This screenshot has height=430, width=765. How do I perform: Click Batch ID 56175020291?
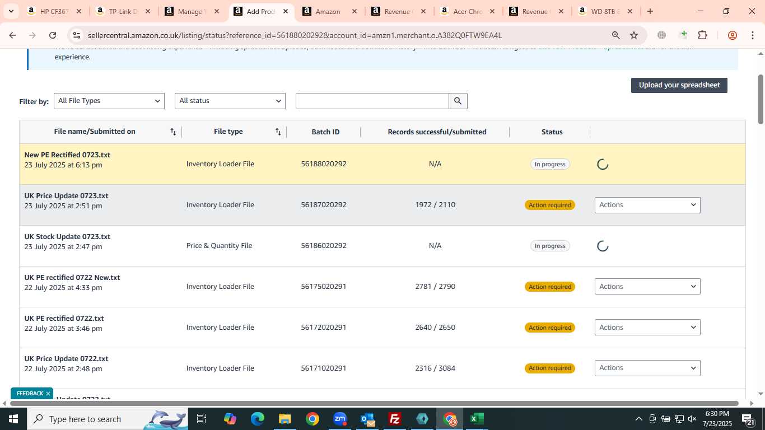[324, 287]
